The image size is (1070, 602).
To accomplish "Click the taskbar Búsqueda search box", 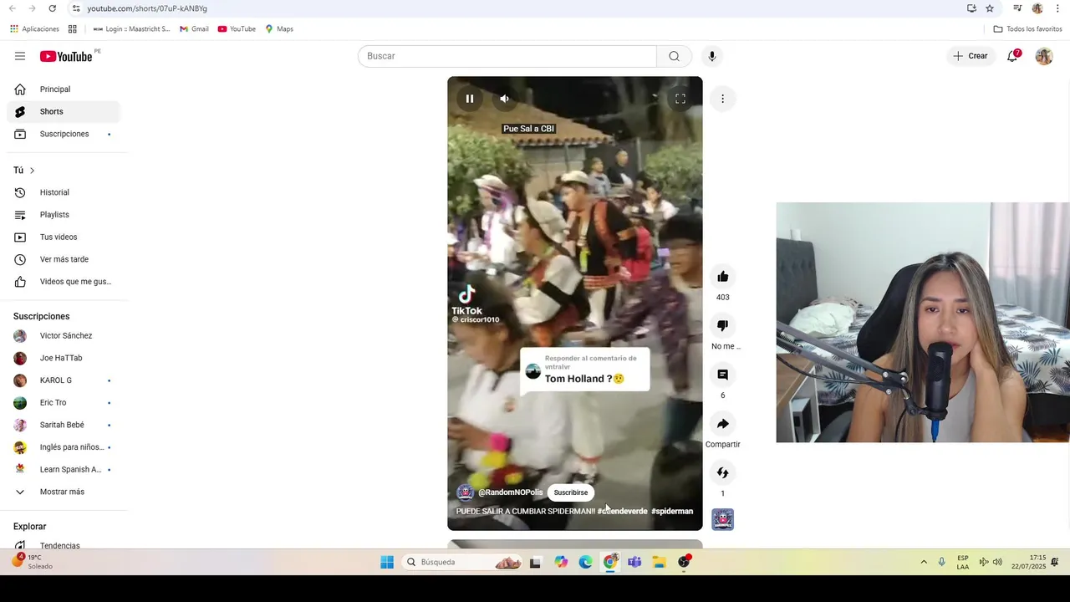I will (x=463, y=562).
